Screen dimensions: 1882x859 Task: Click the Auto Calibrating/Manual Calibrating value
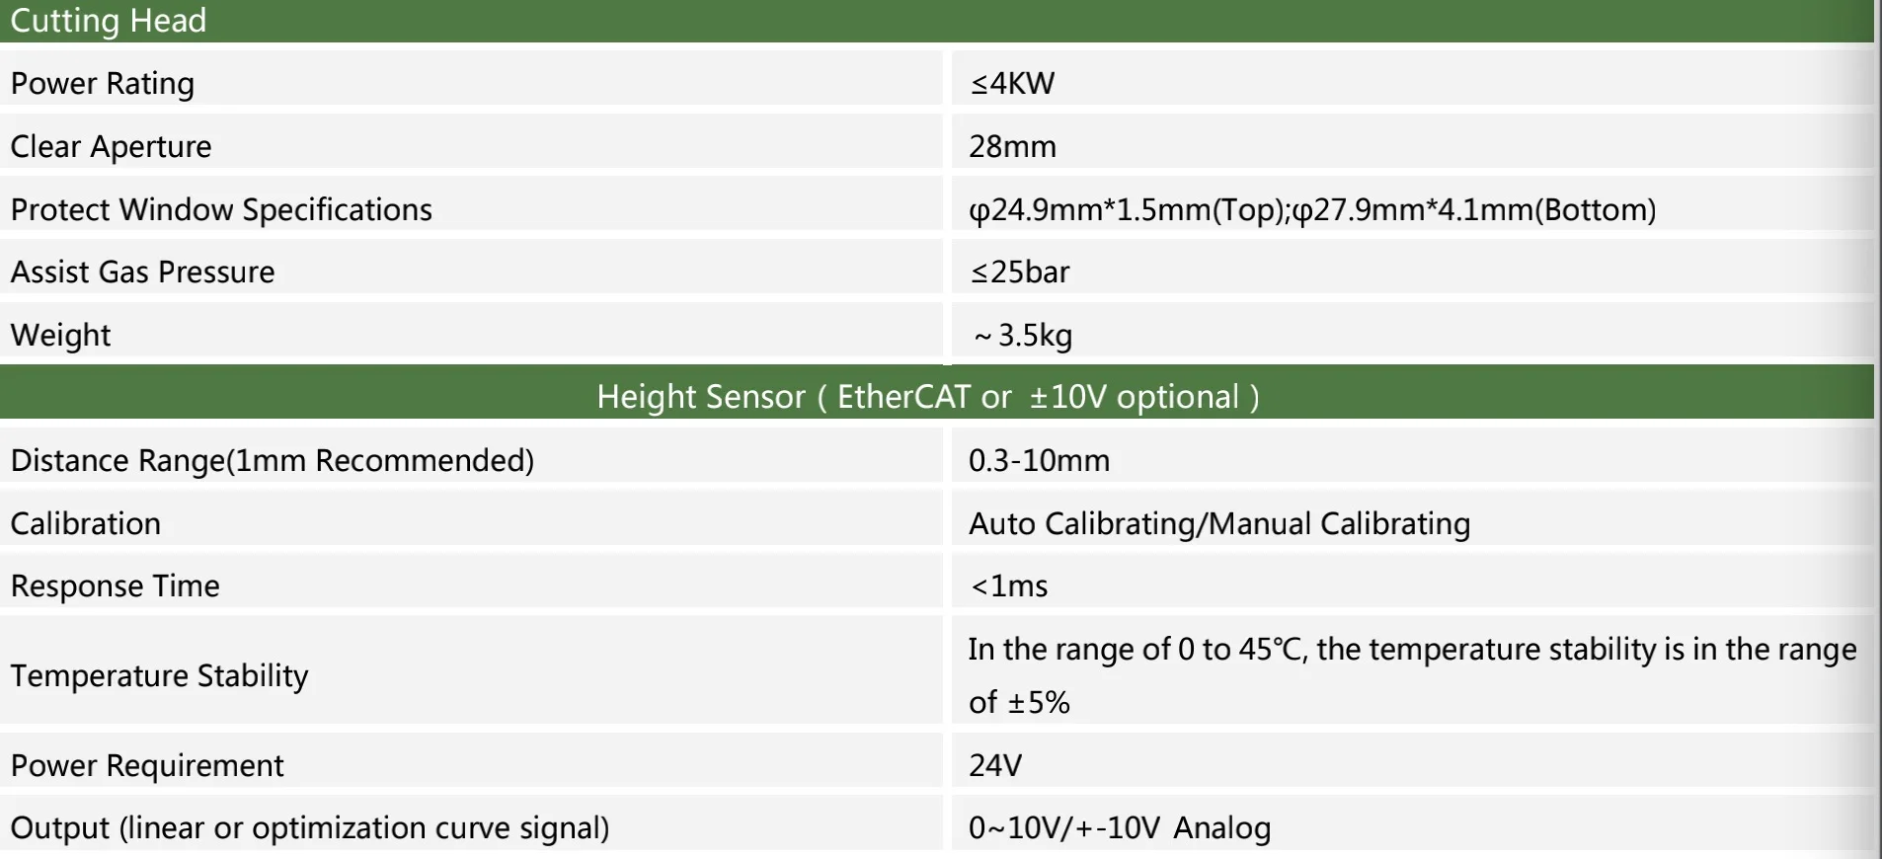[x=1219, y=524]
